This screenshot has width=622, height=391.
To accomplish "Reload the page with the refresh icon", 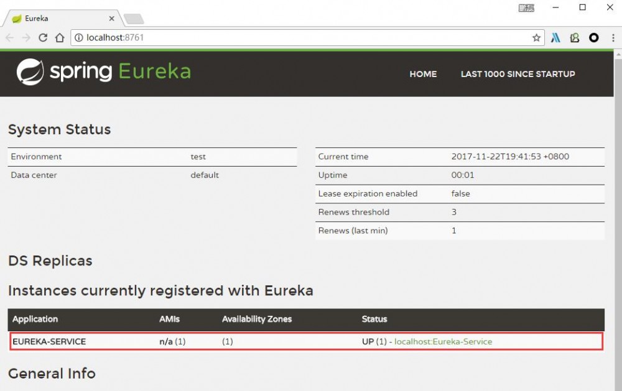I will pos(43,38).
